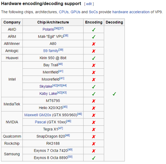
Task: Click the Chip/Architecture column header
Action: tap(53, 22)
